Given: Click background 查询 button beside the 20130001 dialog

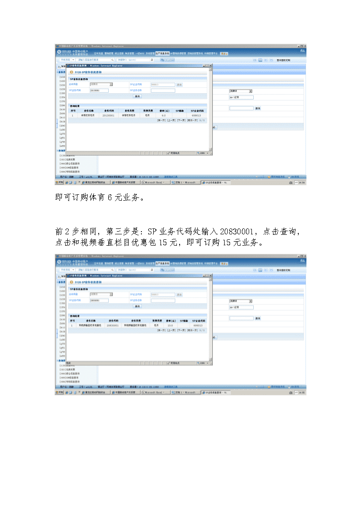Looking at the screenshot, I should 258,108.
